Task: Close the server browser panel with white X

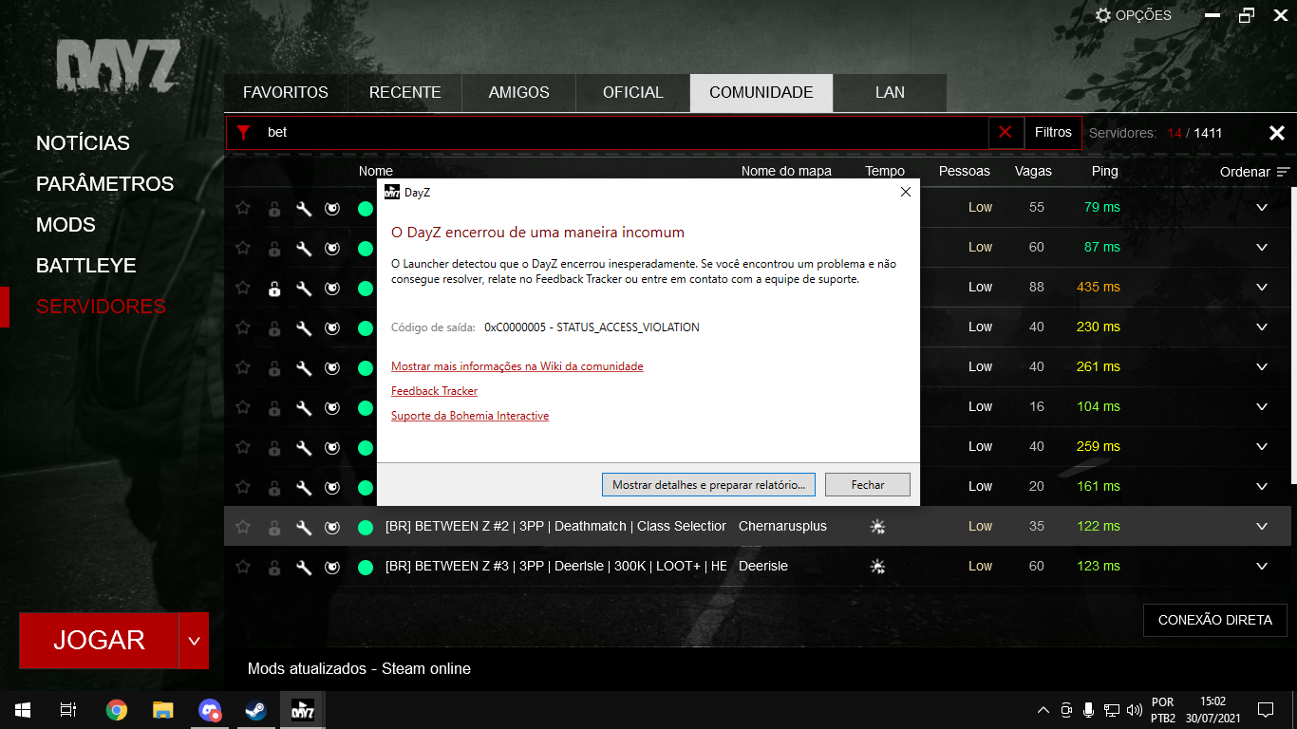Action: pyautogui.click(x=1277, y=133)
